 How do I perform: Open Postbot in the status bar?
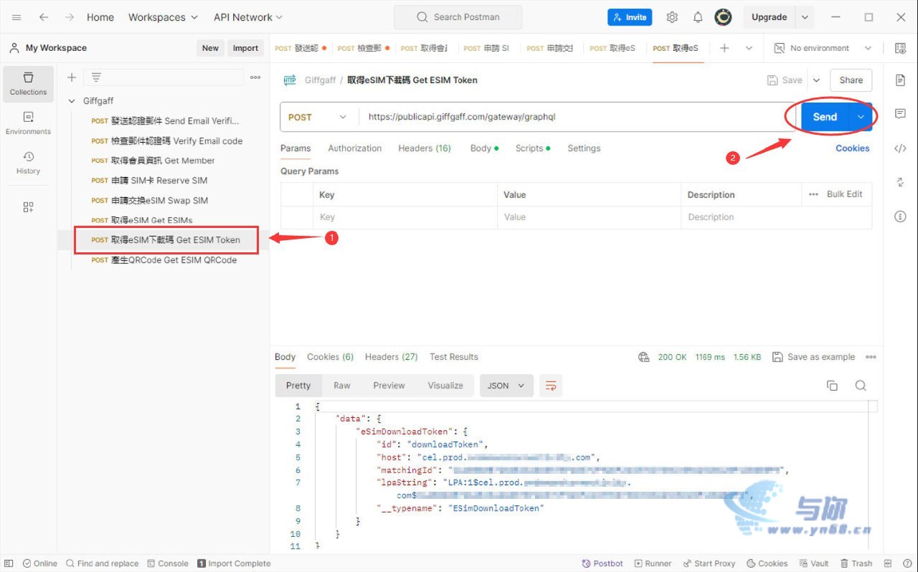tap(602, 563)
